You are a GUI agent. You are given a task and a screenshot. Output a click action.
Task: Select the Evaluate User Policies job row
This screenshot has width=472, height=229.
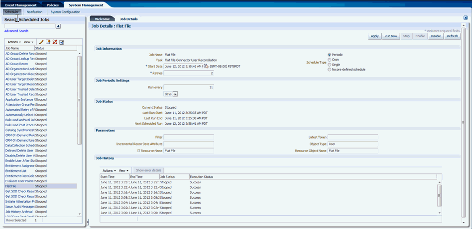click(x=41, y=181)
